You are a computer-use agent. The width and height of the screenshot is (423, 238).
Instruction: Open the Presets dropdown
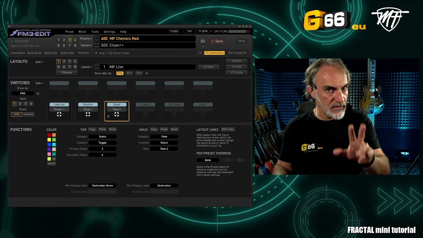point(86,39)
